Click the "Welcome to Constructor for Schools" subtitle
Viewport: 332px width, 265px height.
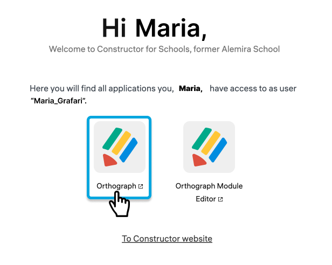click(164, 50)
